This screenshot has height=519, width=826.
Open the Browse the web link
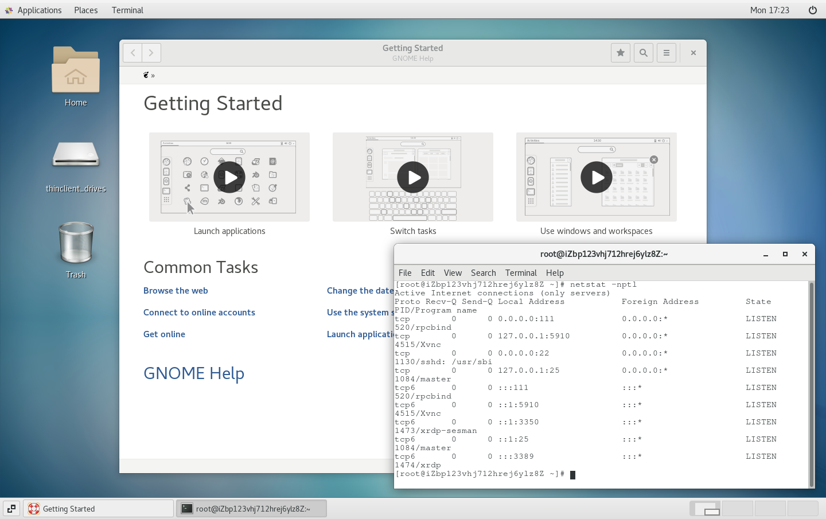click(x=176, y=291)
